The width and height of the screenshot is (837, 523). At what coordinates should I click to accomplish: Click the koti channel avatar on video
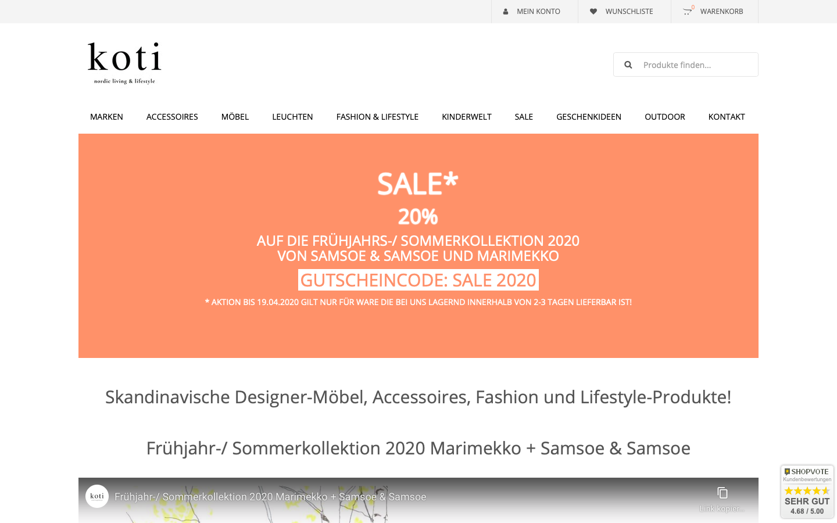click(x=97, y=496)
